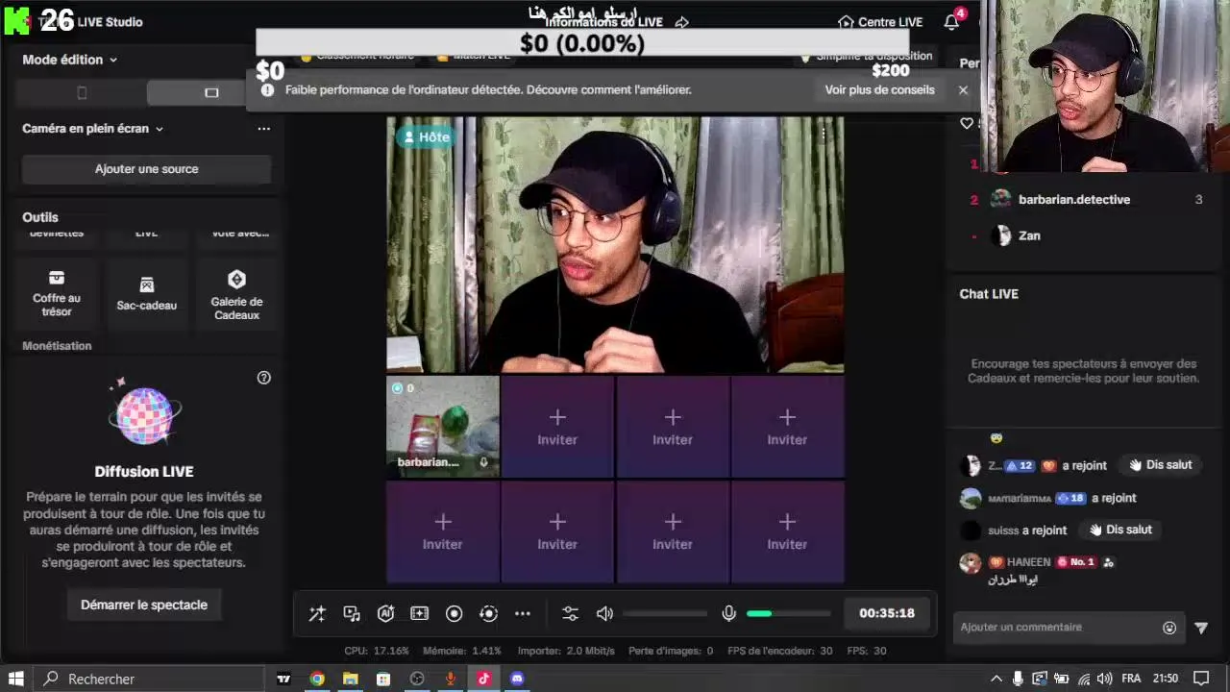Image resolution: width=1230 pixels, height=692 pixels.
Task: Open camera source options (three dots)
Action: (x=263, y=129)
